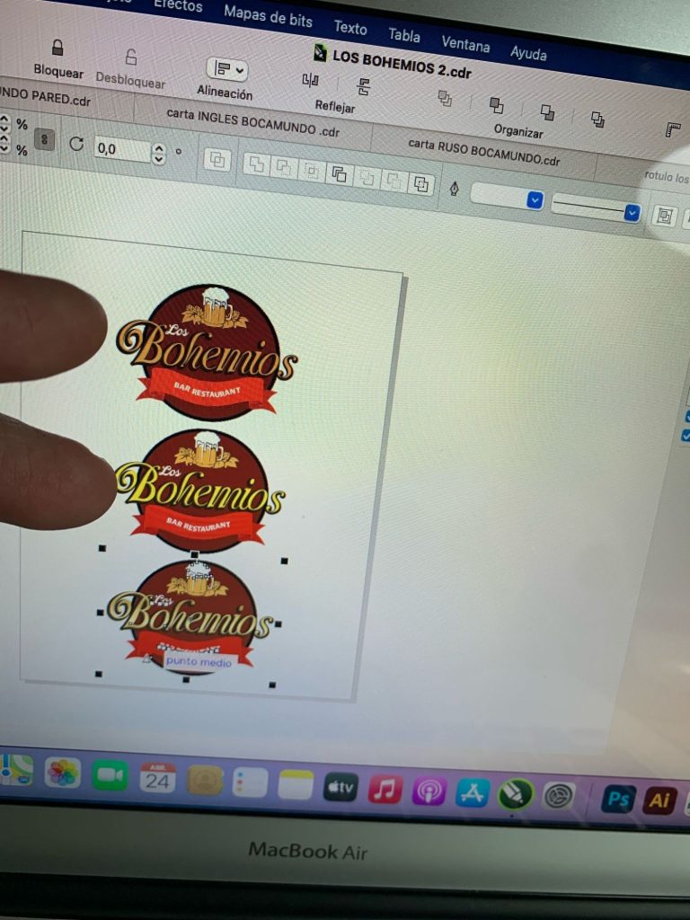Open the Alineación dropdown
This screenshot has width=690, height=920.
tap(226, 69)
